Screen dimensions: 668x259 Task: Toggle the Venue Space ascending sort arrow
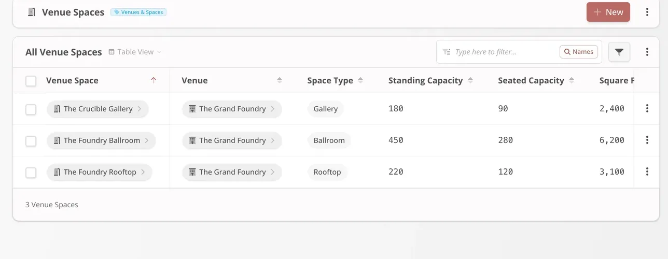pos(153,80)
